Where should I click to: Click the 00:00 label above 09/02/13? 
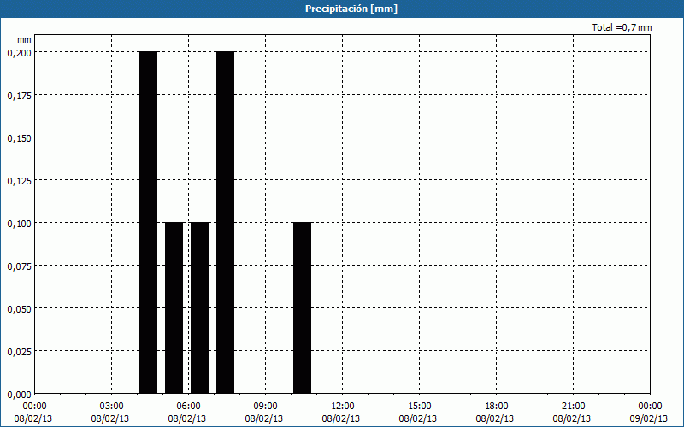click(x=650, y=407)
